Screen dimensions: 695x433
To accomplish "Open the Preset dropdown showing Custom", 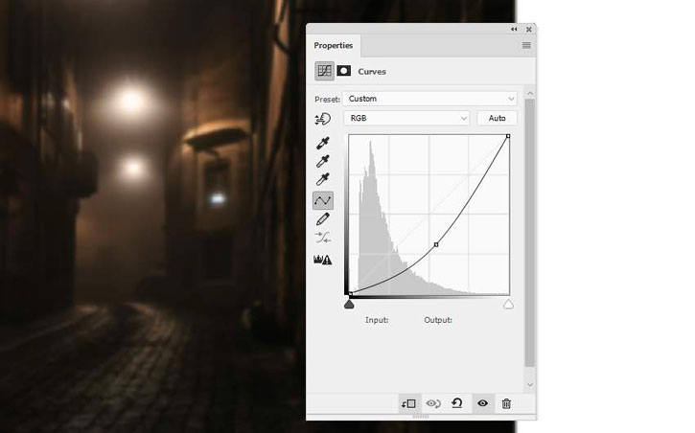I will 430,99.
